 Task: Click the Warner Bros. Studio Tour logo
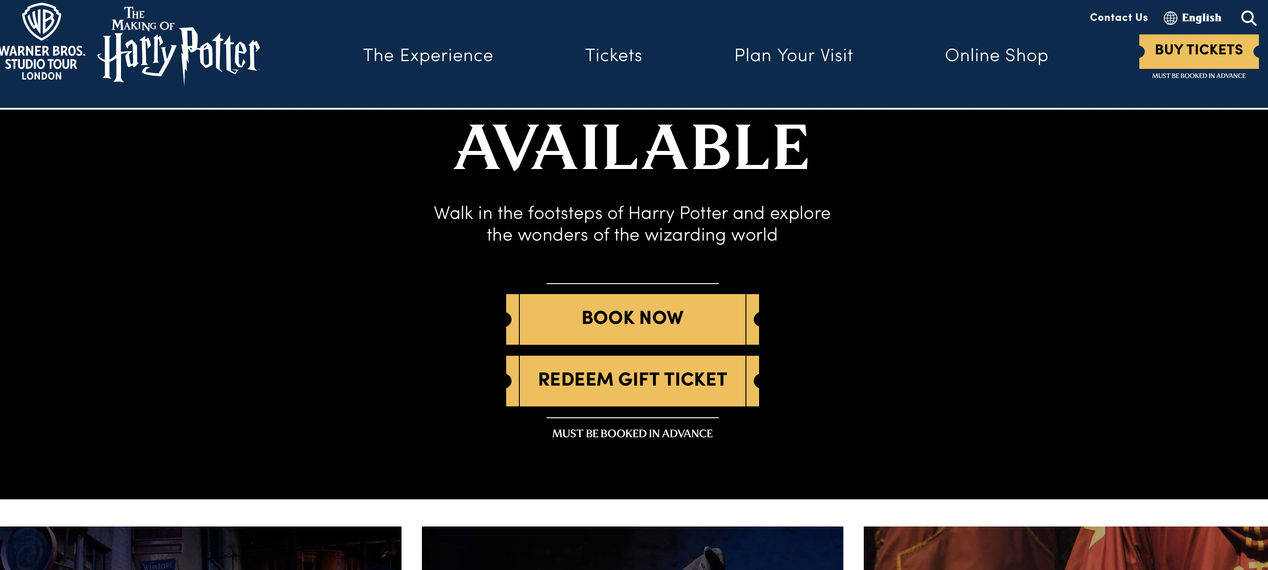pyautogui.click(x=42, y=42)
